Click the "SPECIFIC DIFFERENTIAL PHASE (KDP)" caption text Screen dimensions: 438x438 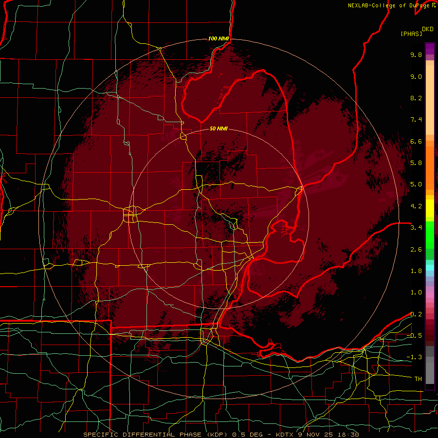tap(155, 435)
